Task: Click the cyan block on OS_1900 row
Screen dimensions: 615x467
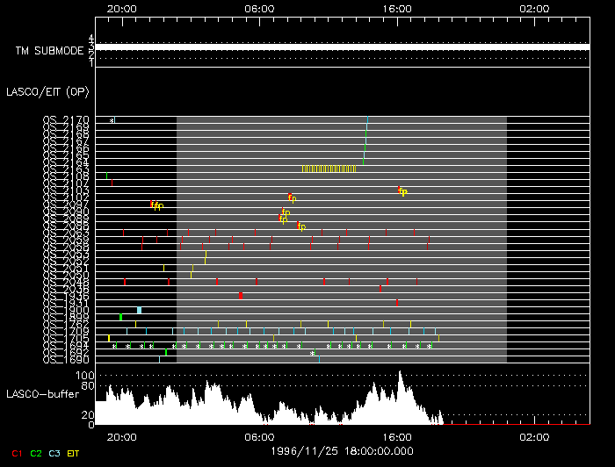Action: point(139,310)
